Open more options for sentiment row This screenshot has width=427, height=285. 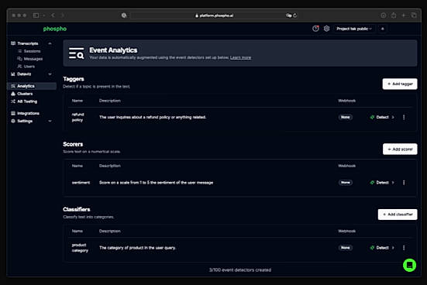pos(404,182)
